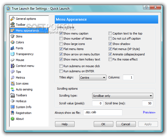Click the Transparency glass icon
The image size is (167, 137).
pyautogui.click(x=13, y=54)
